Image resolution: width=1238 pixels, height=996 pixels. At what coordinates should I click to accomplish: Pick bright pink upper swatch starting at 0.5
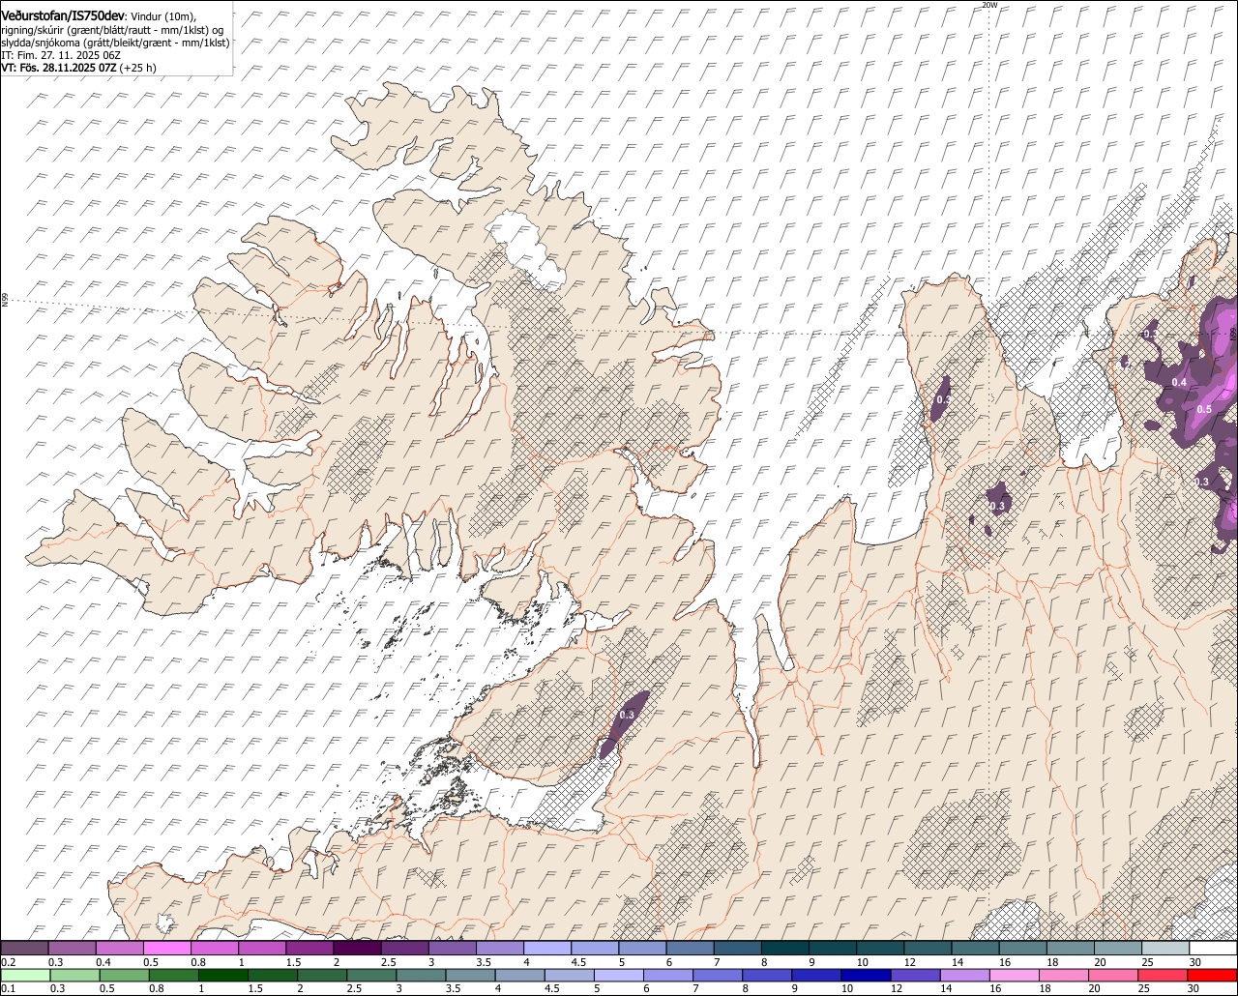166,948
